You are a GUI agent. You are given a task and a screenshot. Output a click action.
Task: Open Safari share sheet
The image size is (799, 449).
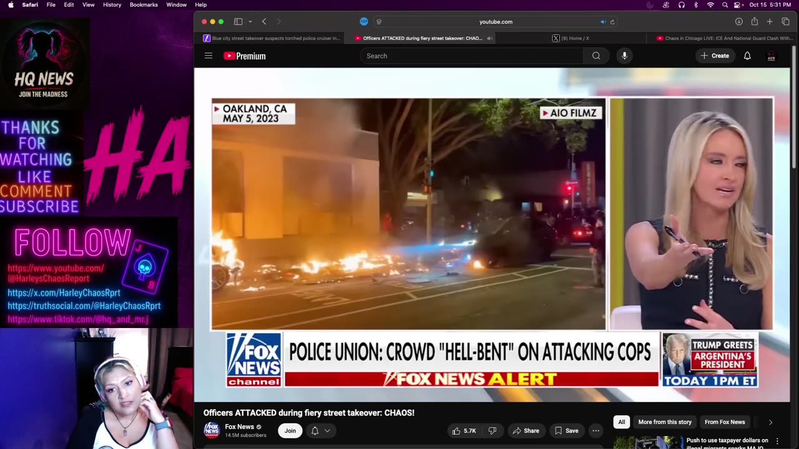[x=754, y=21]
